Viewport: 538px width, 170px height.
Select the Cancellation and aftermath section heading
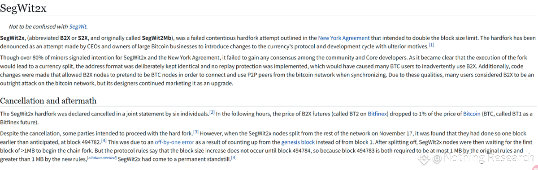(x=48, y=100)
